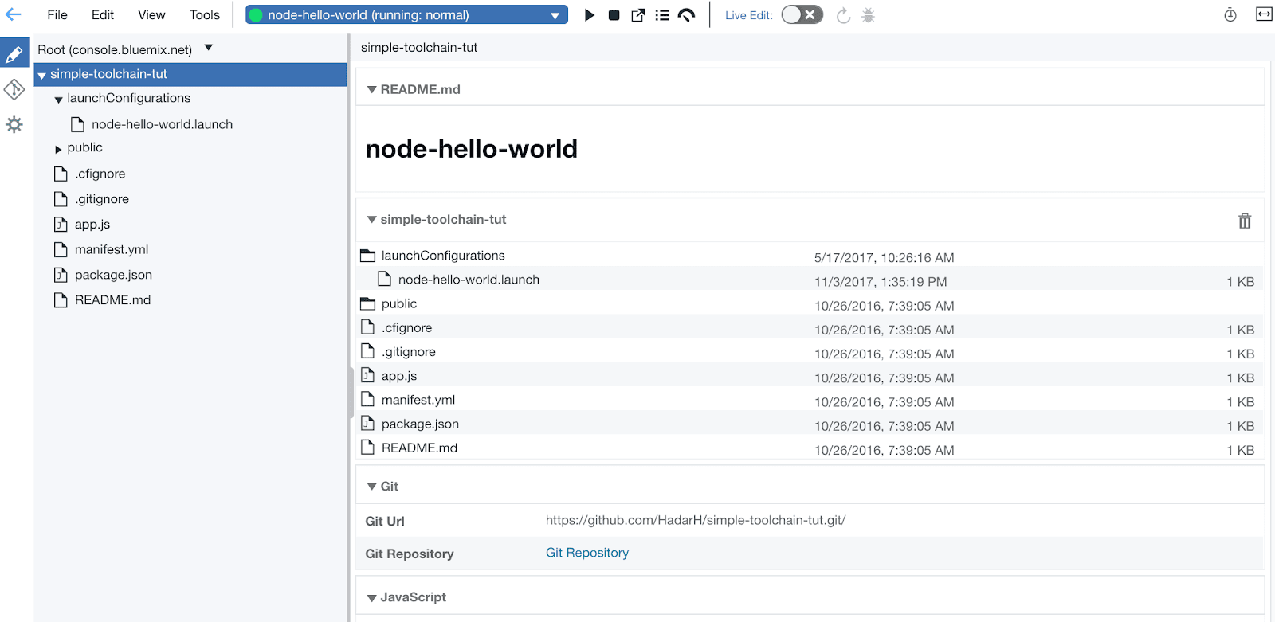Click the node-hello-world heading
Screen dimensions: 1275x622
tap(472, 149)
